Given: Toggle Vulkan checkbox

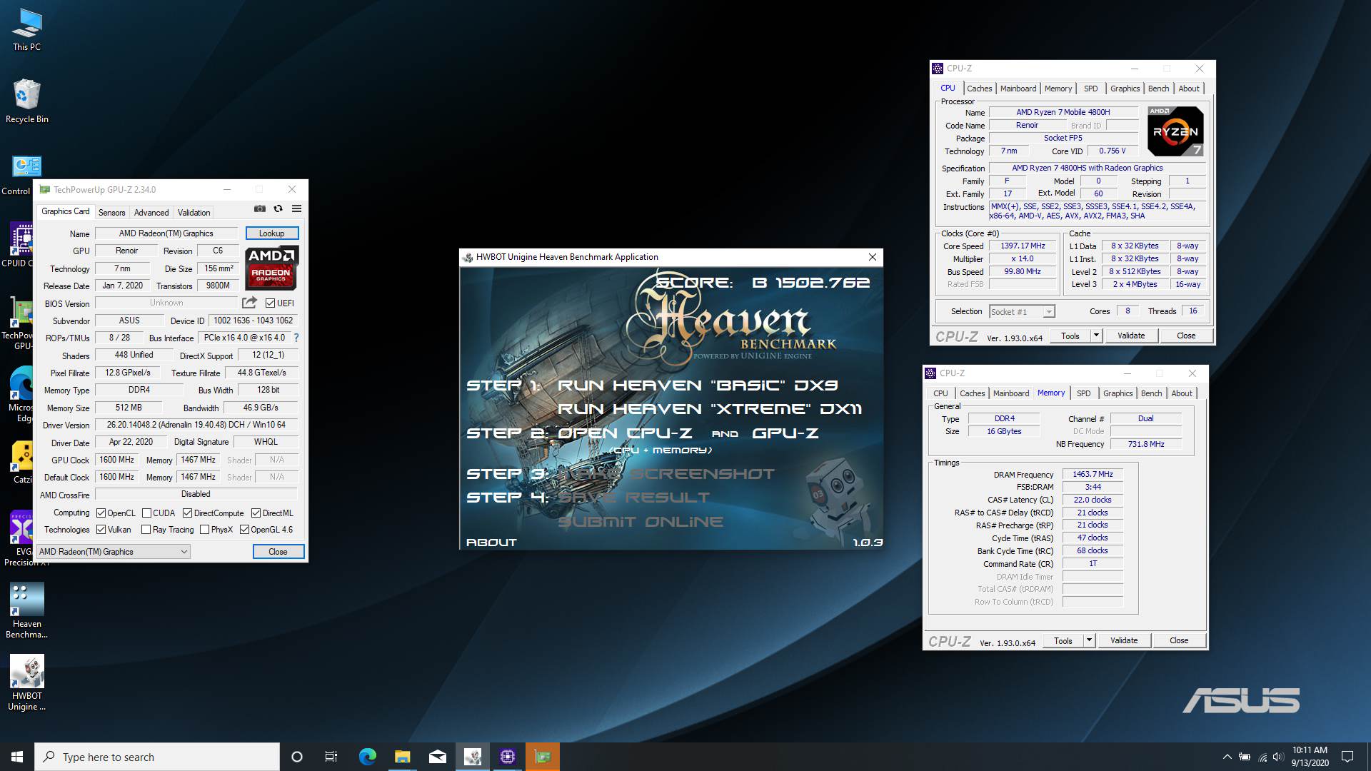Looking at the screenshot, I should coord(101,529).
